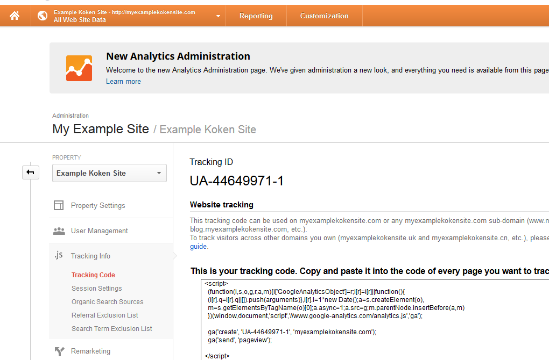Click the My Example Site account title

point(101,129)
